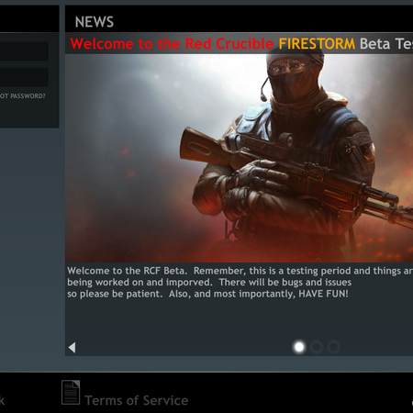
Task: Click the Red Crucible FIRESTORM welcome headline
Action: pos(241,43)
